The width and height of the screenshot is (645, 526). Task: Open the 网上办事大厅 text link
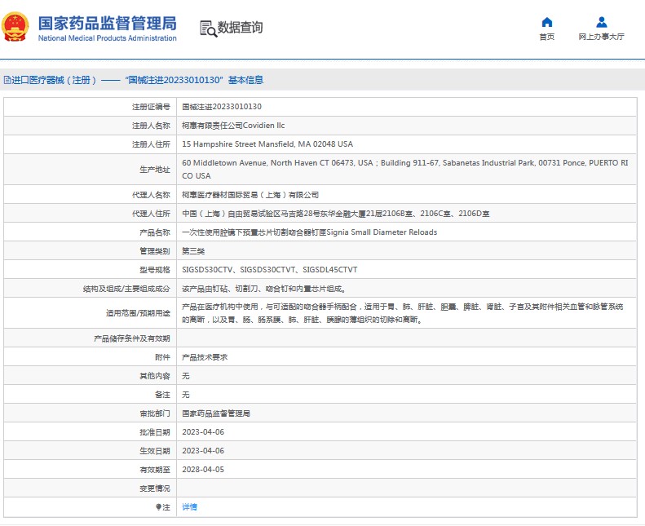tap(601, 37)
